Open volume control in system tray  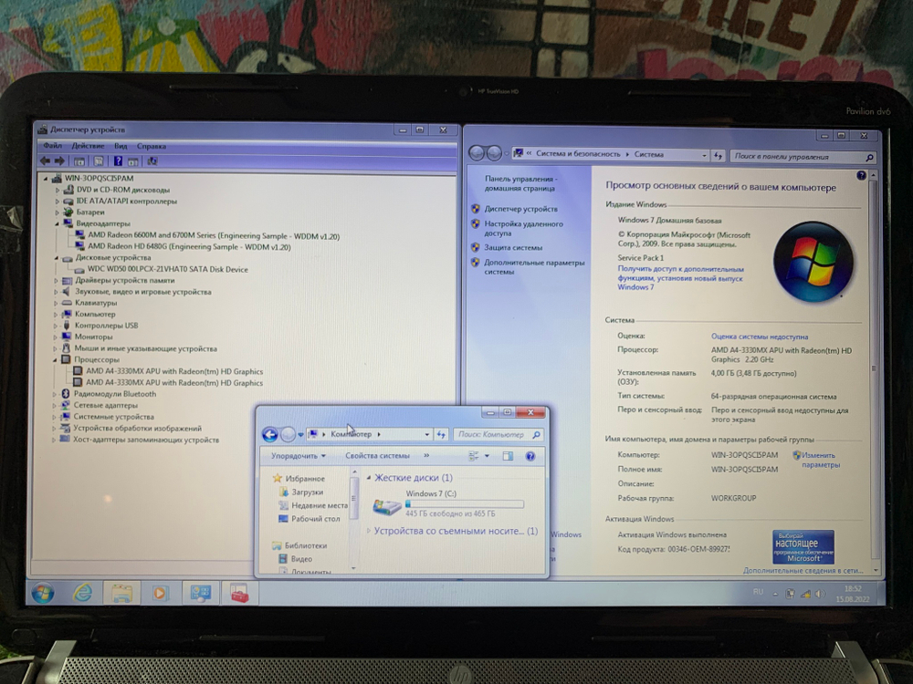point(820,594)
